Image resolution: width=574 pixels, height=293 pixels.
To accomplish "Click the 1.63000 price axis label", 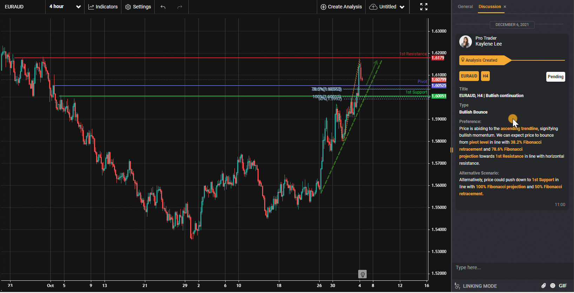I will [439, 31].
